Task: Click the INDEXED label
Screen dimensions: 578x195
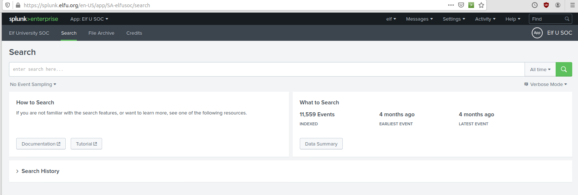Action: [x=308, y=124]
